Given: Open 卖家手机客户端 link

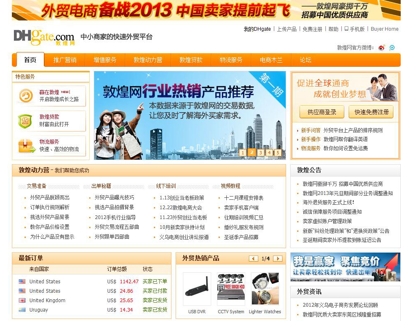Looking at the screenshot, I should (x=241, y=208).
